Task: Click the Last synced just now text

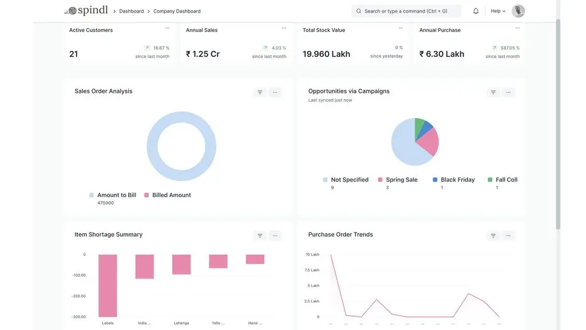Action: pos(330,100)
